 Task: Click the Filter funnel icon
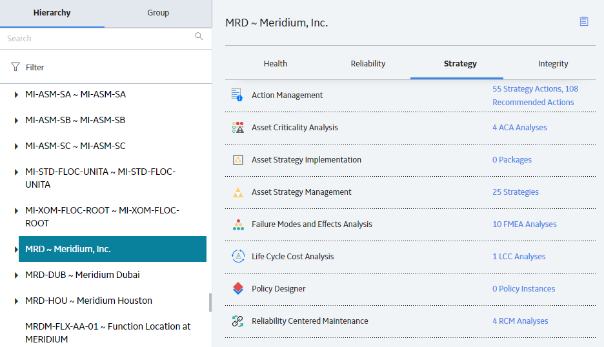pos(15,67)
